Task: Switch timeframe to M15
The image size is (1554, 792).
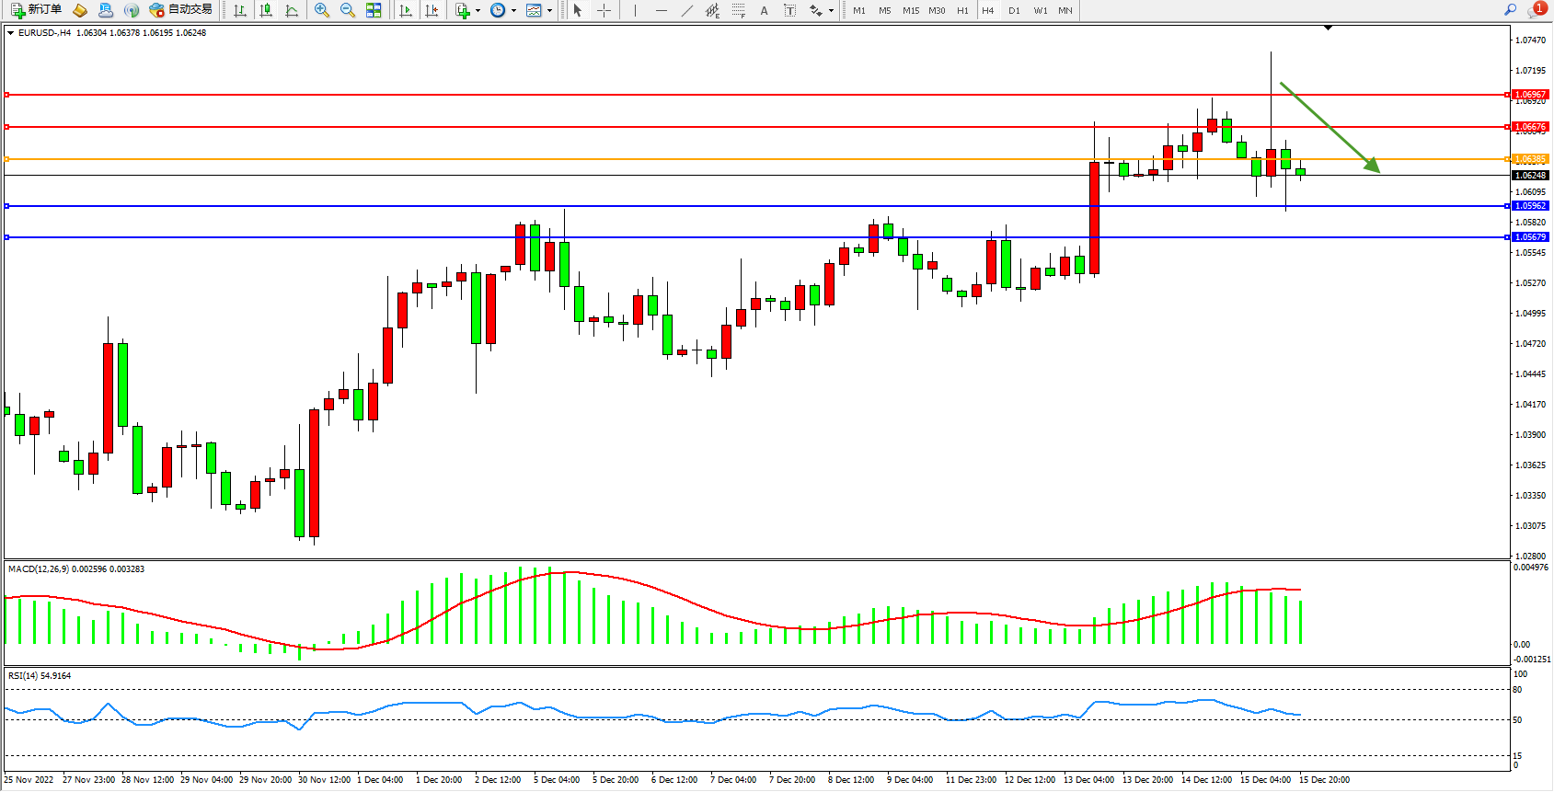Action: (911, 10)
